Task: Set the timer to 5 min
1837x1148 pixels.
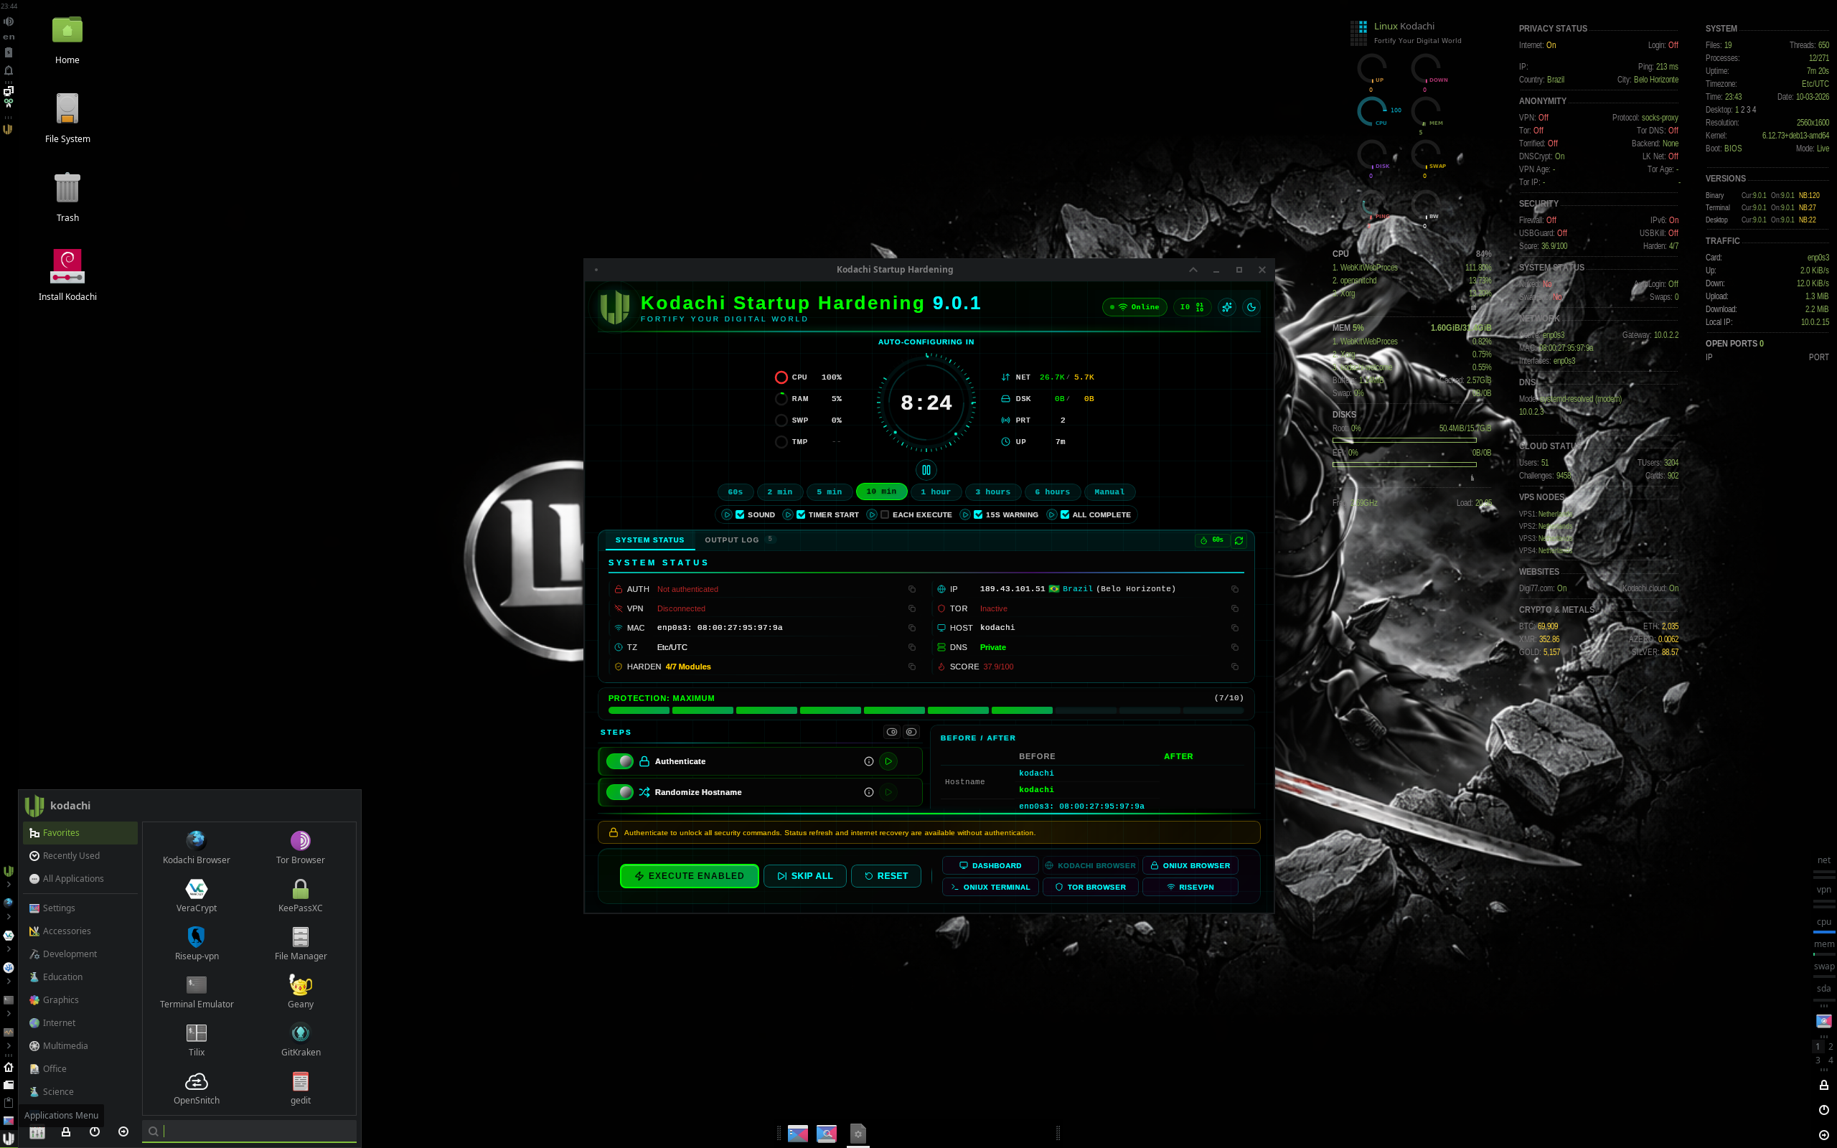Action: point(829,492)
